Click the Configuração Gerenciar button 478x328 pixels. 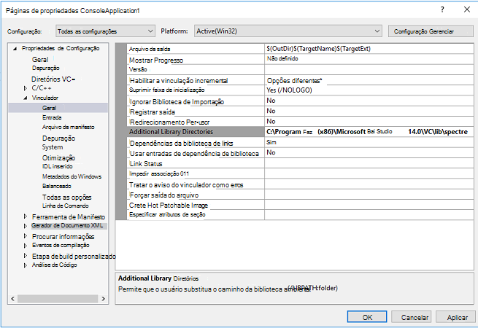coord(431,31)
